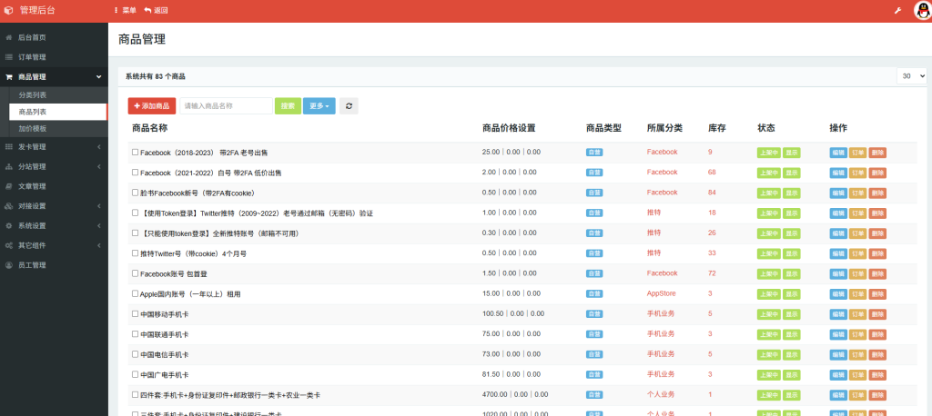This screenshot has height=416, width=932.
Task: Click the stock count 84
Action: pos(712,193)
